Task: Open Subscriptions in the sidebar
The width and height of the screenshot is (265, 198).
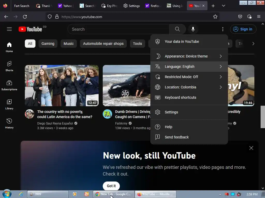Action: coord(9,85)
